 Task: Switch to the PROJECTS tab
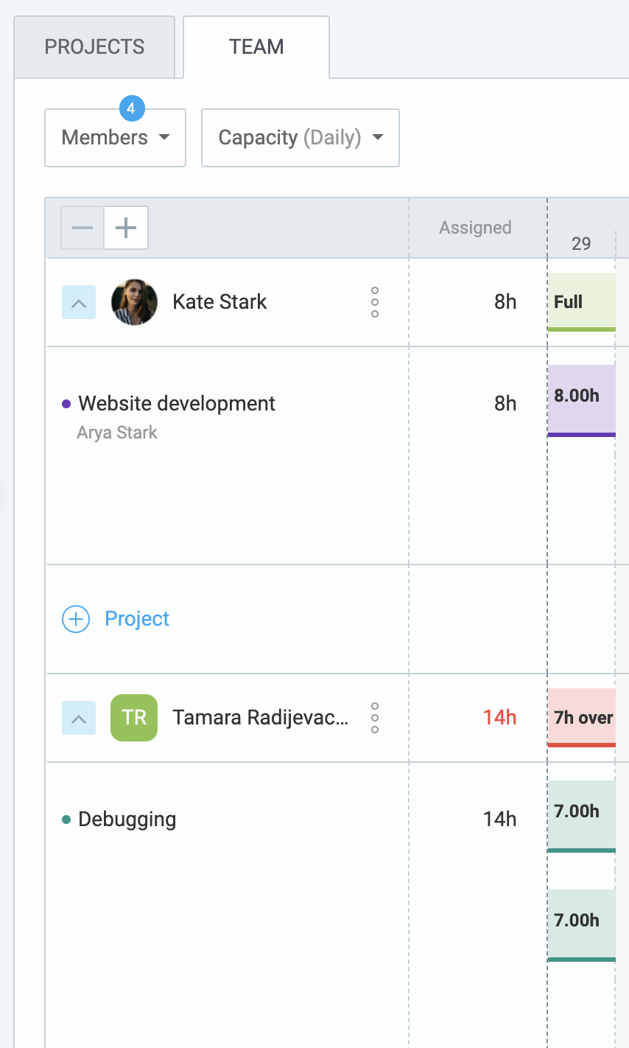94,46
